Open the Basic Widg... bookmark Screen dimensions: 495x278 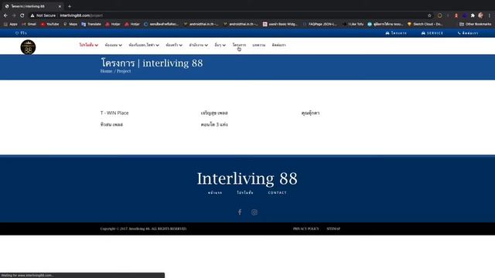tap(280, 24)
